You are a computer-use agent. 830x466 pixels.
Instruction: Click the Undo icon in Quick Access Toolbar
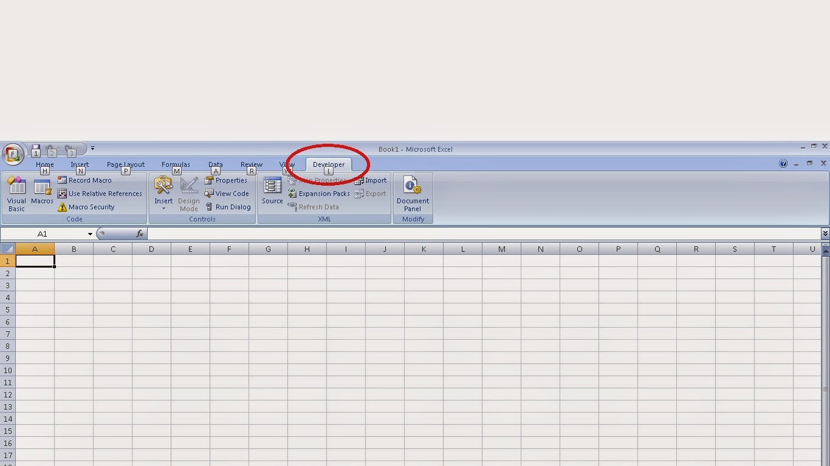coord(51,149)
